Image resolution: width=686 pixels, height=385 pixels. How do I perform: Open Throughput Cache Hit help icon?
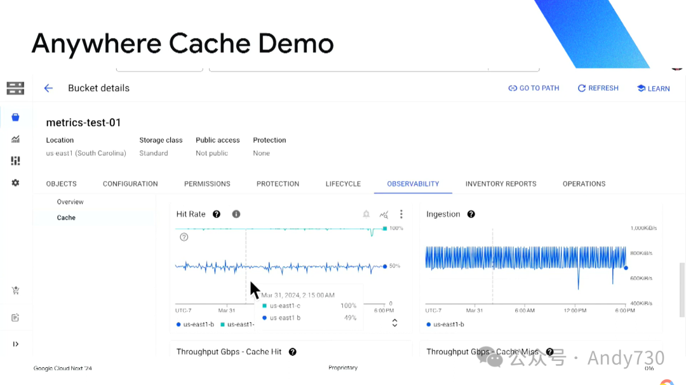point(293,352)
